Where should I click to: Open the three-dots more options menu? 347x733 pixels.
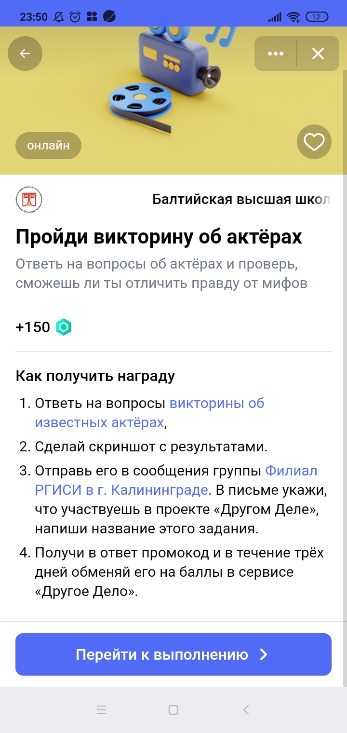pyautogui.click(x=276, y=54)
